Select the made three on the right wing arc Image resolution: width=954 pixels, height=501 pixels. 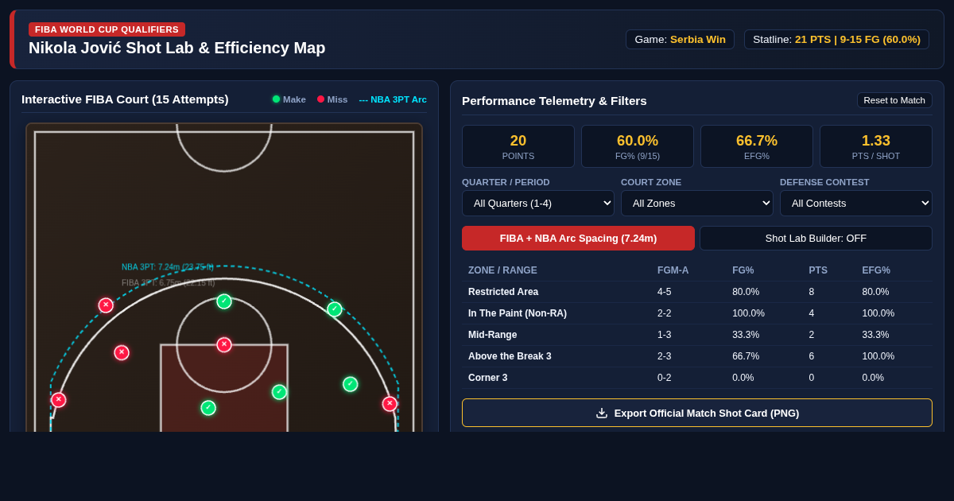point(335,309)
